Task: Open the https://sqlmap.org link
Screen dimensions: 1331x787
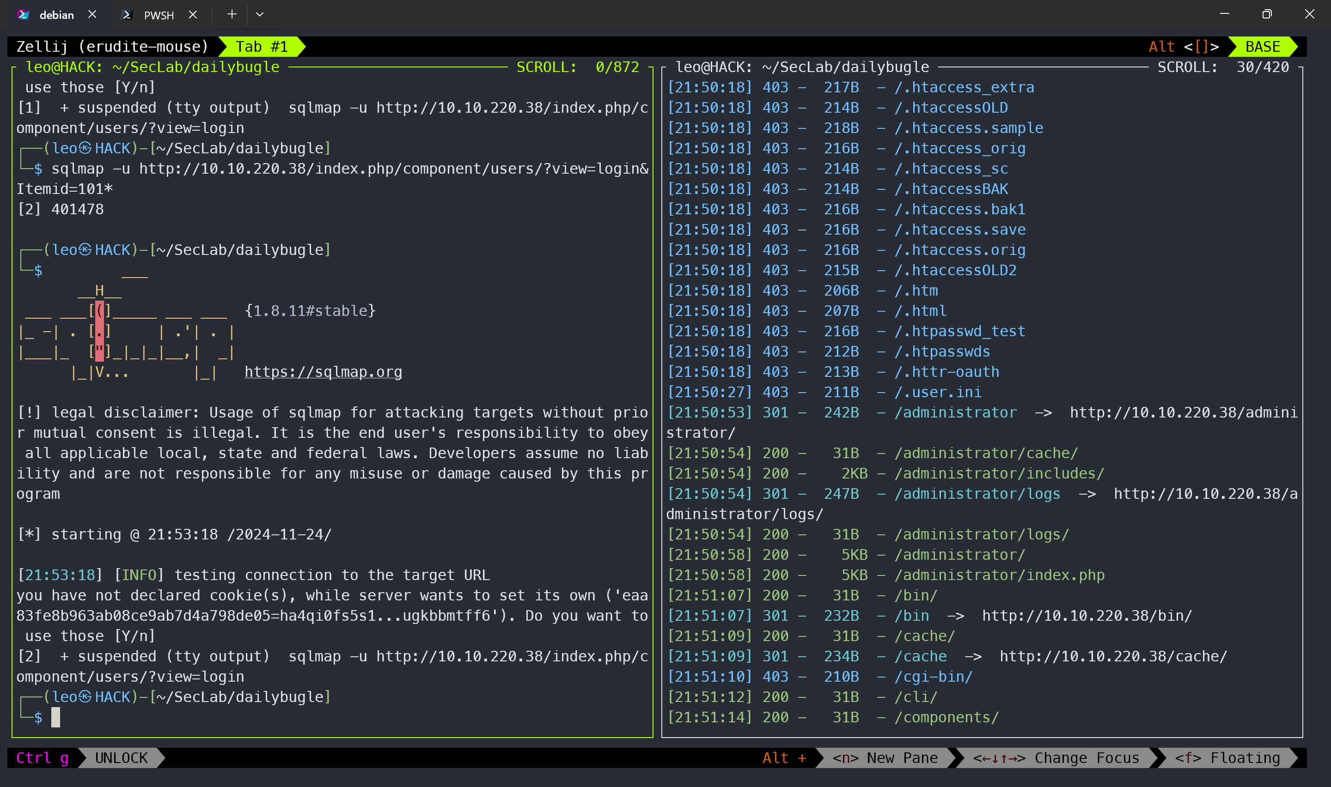Action: (x=323, y=372)
